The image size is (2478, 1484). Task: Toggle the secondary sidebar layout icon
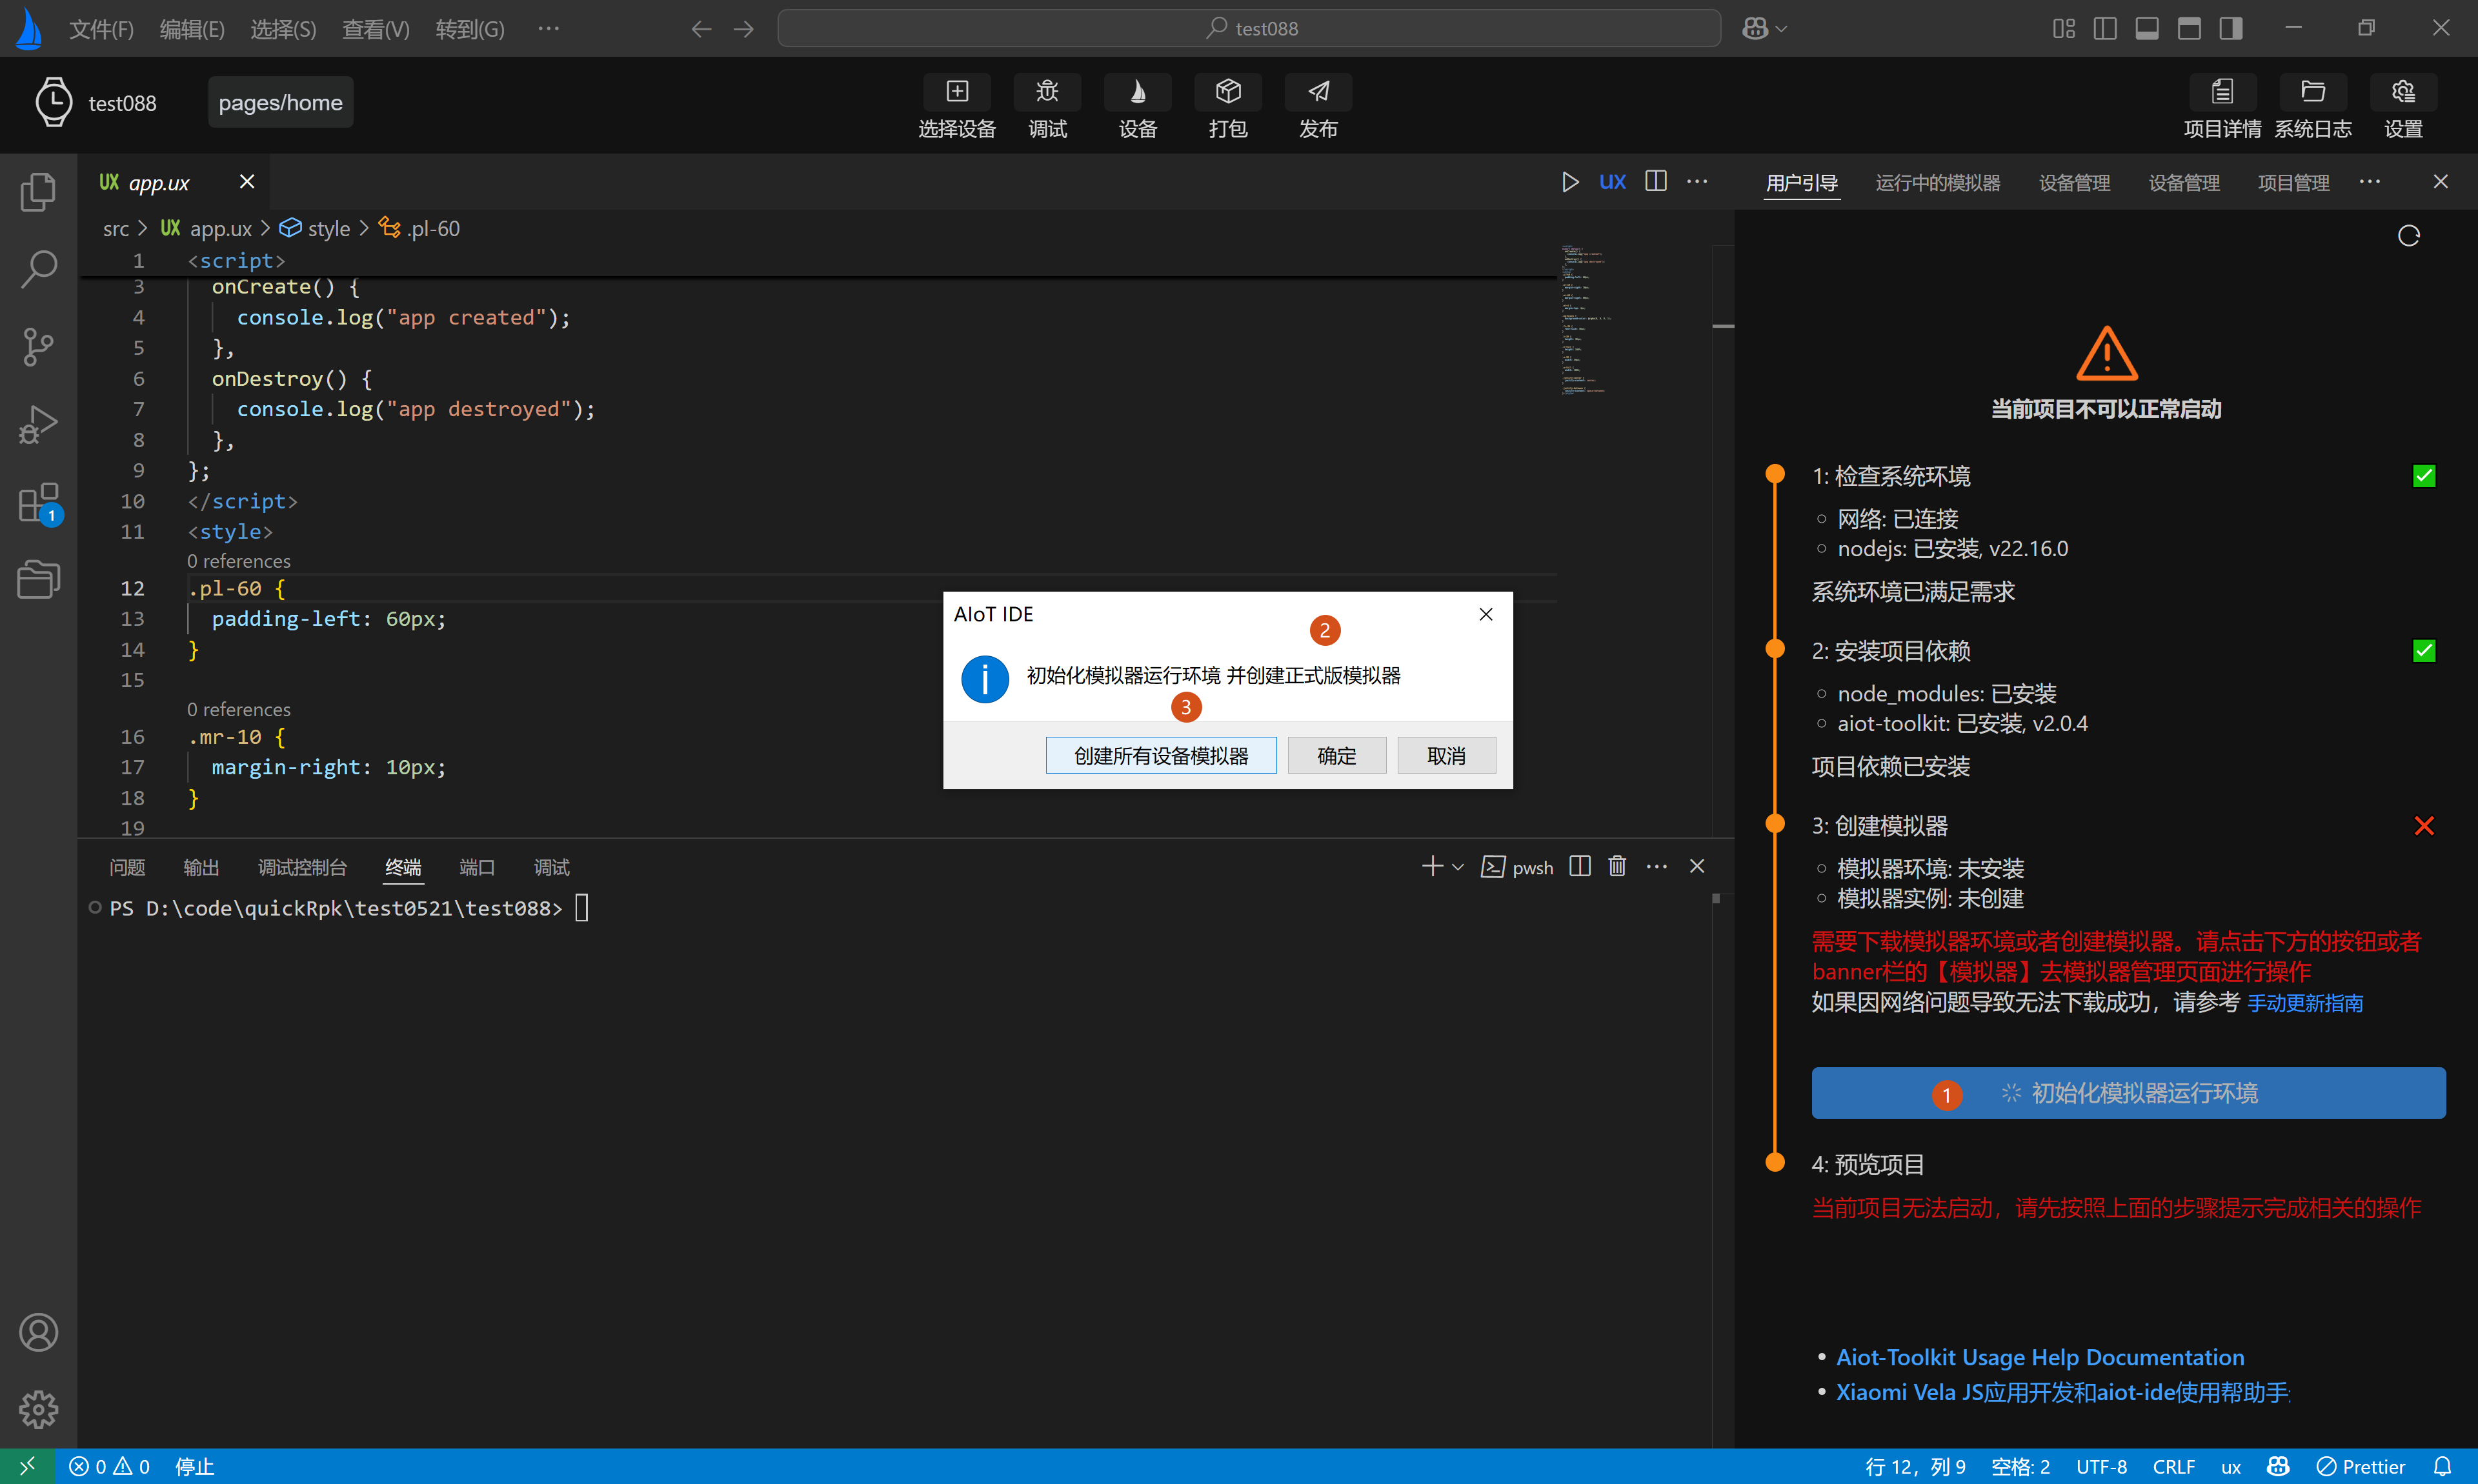pyautogui.click(x=2231, y=28)
